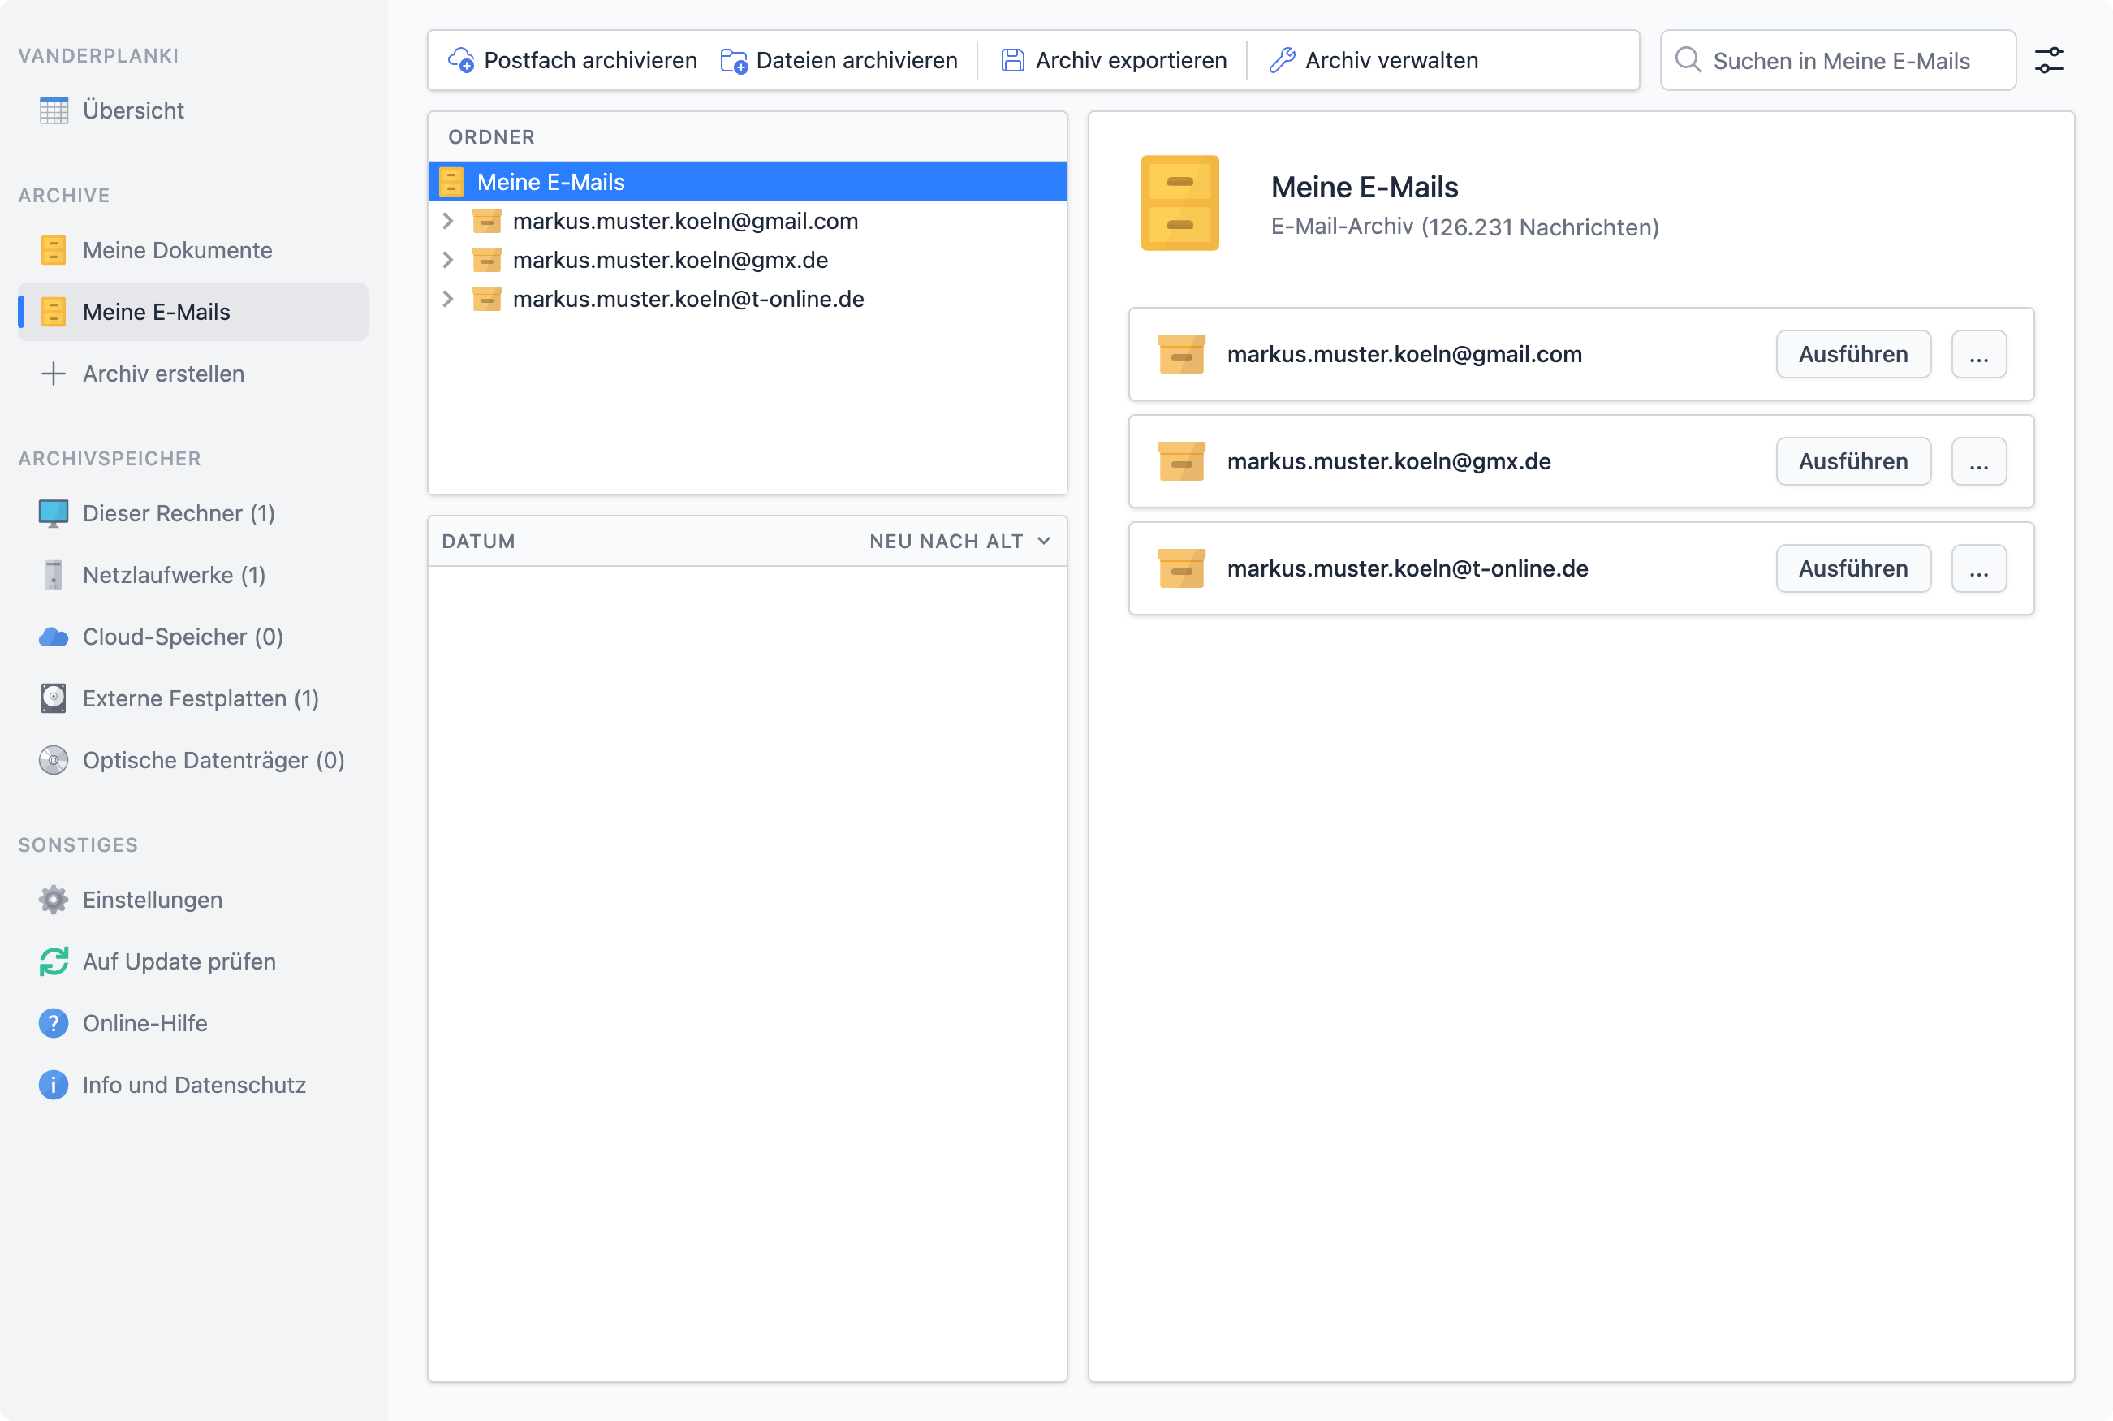Viewport: 2113px width, 1421px height.
Task: Check for updates via Auf Update prüfen
Action: pos(179,961)
